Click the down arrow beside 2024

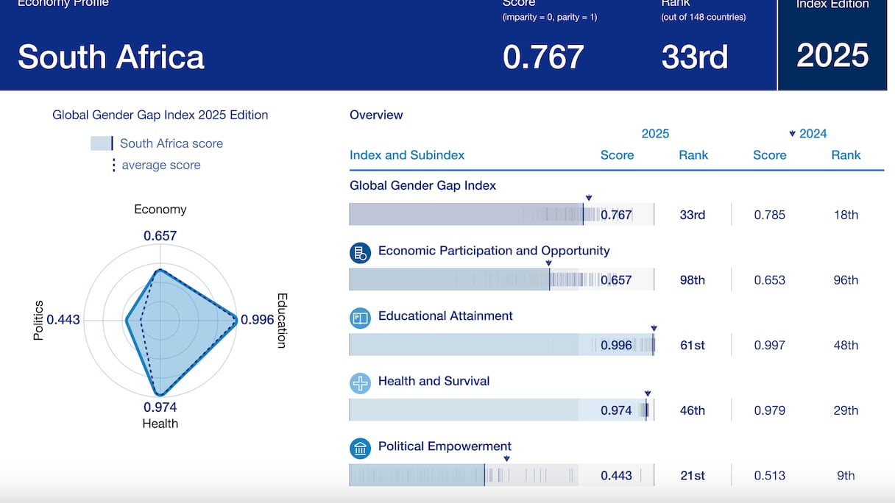click(x=792, y=134)
